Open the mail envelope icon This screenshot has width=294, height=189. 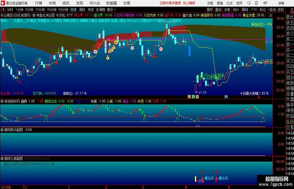pyautogui.click(x=265, y=3)
